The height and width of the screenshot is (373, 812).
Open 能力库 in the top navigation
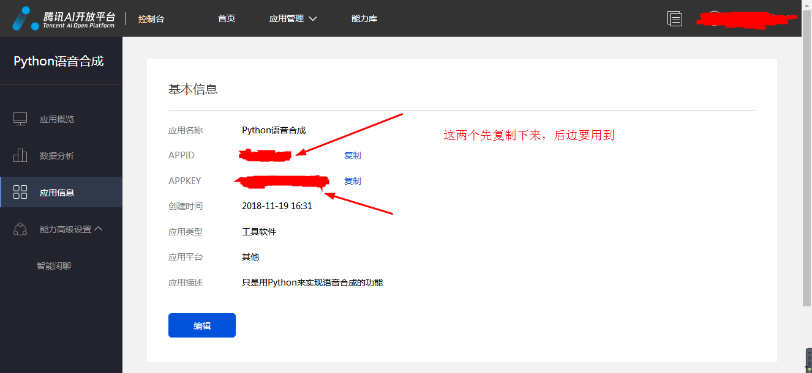[x=364, y=18]
